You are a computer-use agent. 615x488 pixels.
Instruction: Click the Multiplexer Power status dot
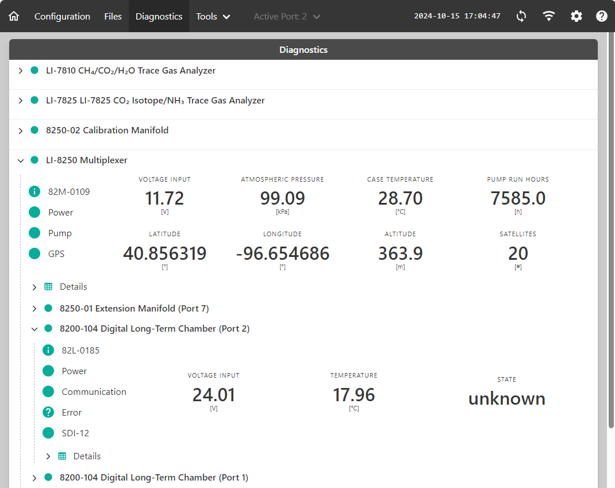click(34, 212)
